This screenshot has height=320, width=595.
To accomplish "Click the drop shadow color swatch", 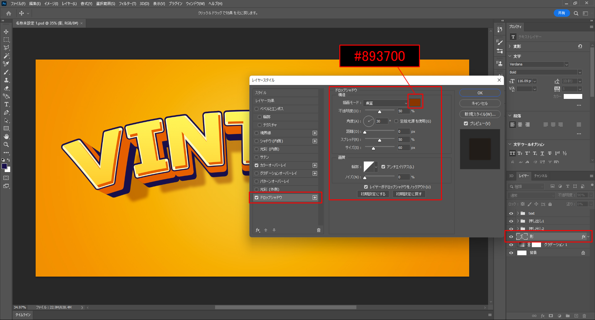I will [x=415, y=103].
